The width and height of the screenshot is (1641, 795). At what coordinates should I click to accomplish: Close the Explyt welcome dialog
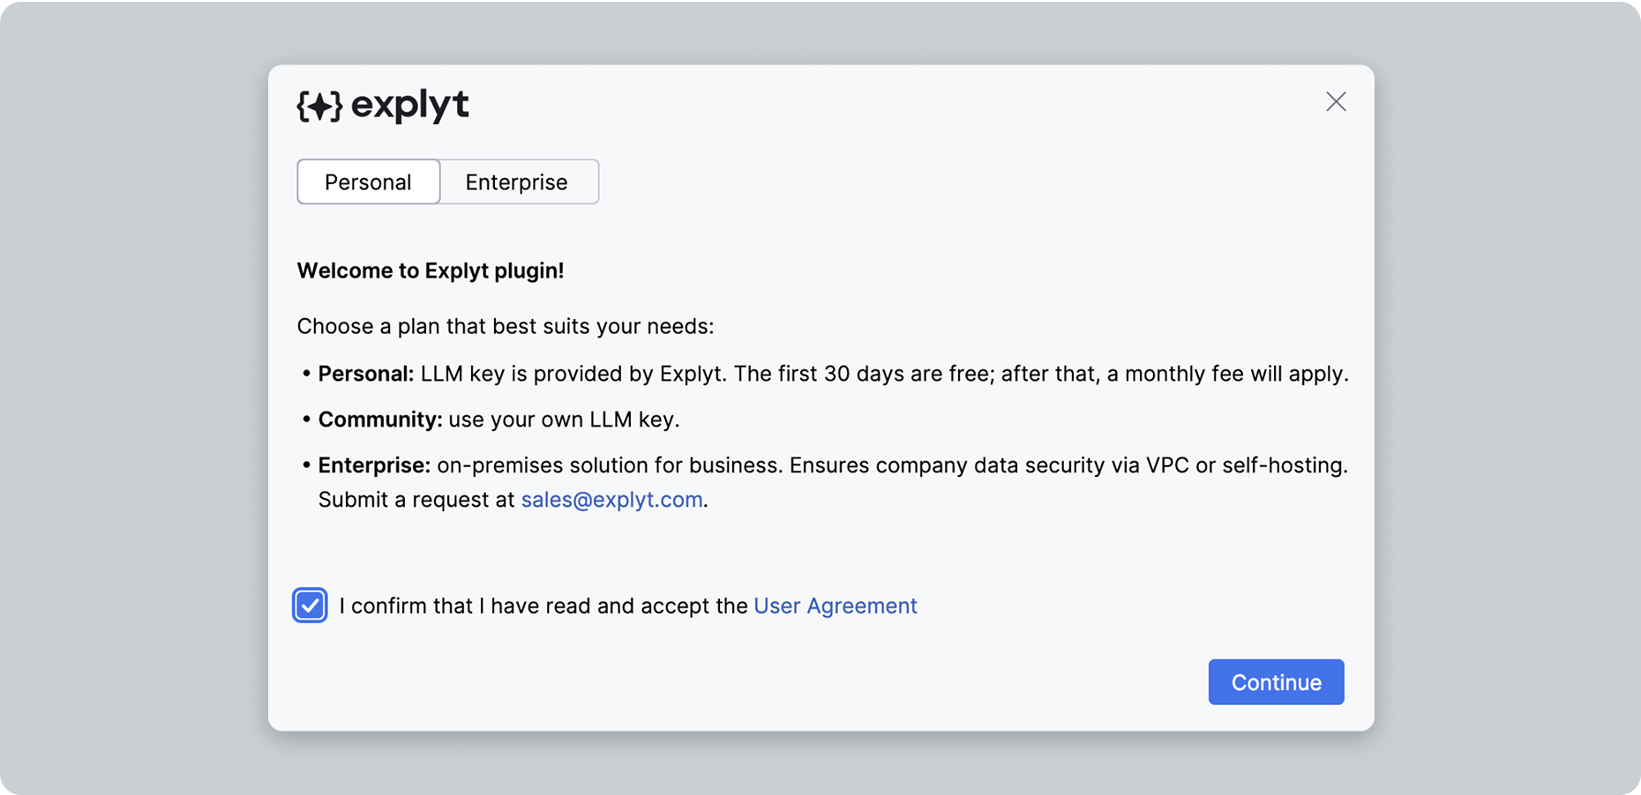coord(1336,101)
